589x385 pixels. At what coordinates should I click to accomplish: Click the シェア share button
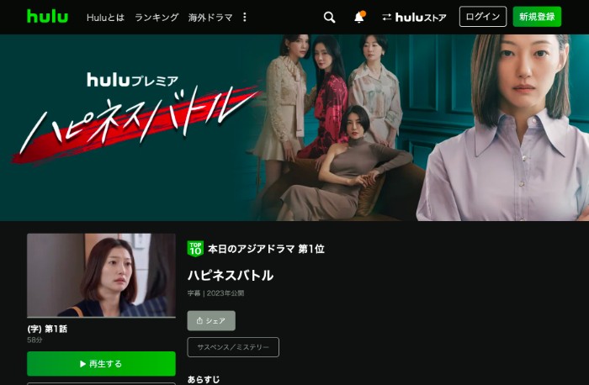211,320
